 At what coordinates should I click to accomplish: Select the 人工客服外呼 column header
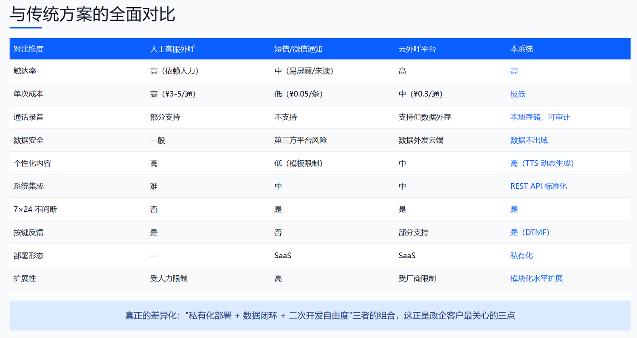pyautogui.click(x=172, y=49)
